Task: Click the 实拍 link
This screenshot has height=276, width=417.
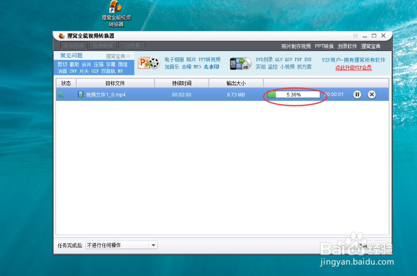Action: [x=261, y=67]
